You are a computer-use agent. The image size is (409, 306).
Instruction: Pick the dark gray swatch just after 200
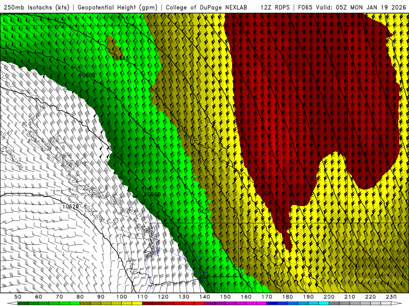(x=334, y=303)
